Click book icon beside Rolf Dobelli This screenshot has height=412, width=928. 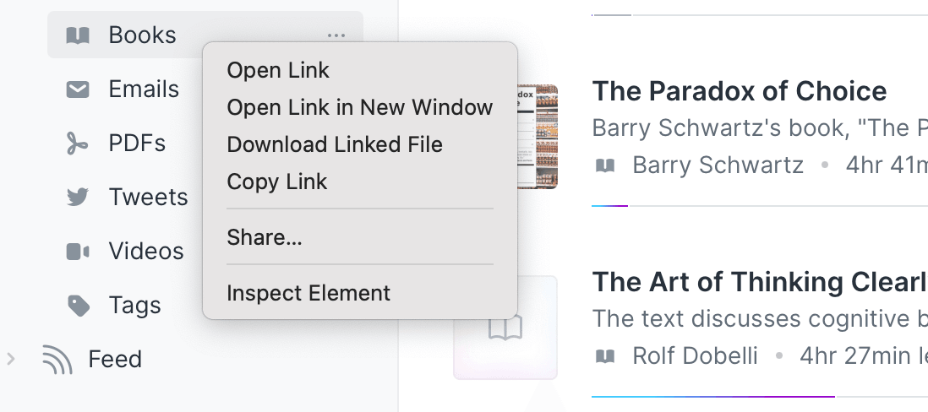[605, 355]
